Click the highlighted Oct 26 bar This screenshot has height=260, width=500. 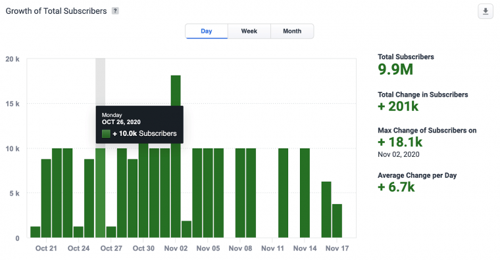point(100,193)
